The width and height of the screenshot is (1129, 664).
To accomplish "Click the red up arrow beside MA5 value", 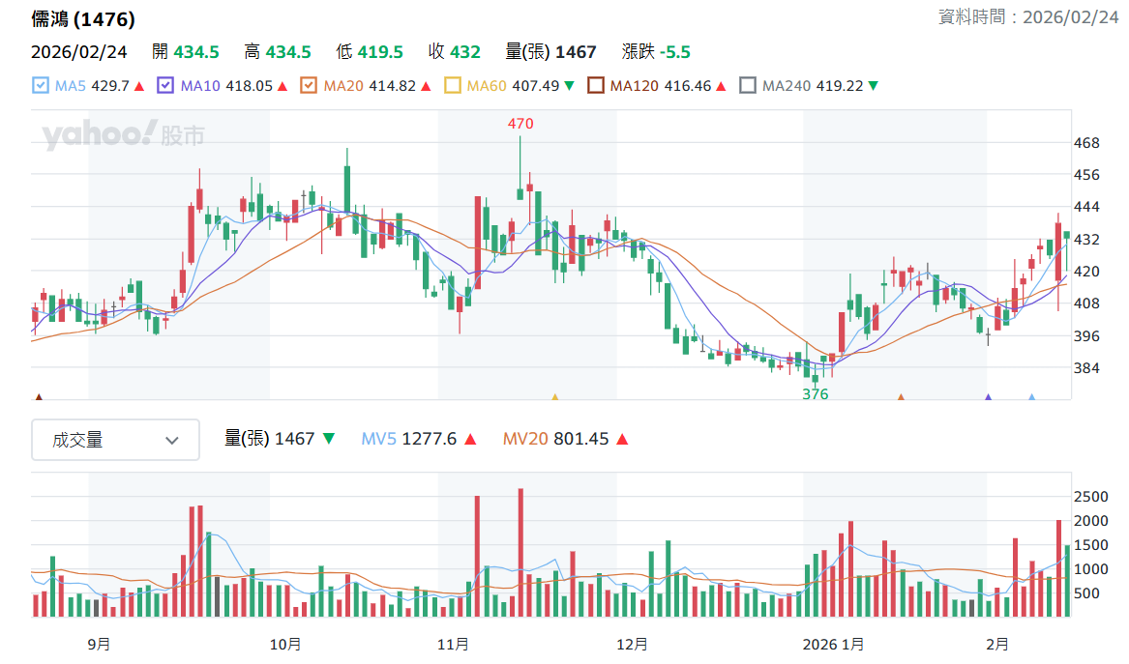I will point(139,86).
